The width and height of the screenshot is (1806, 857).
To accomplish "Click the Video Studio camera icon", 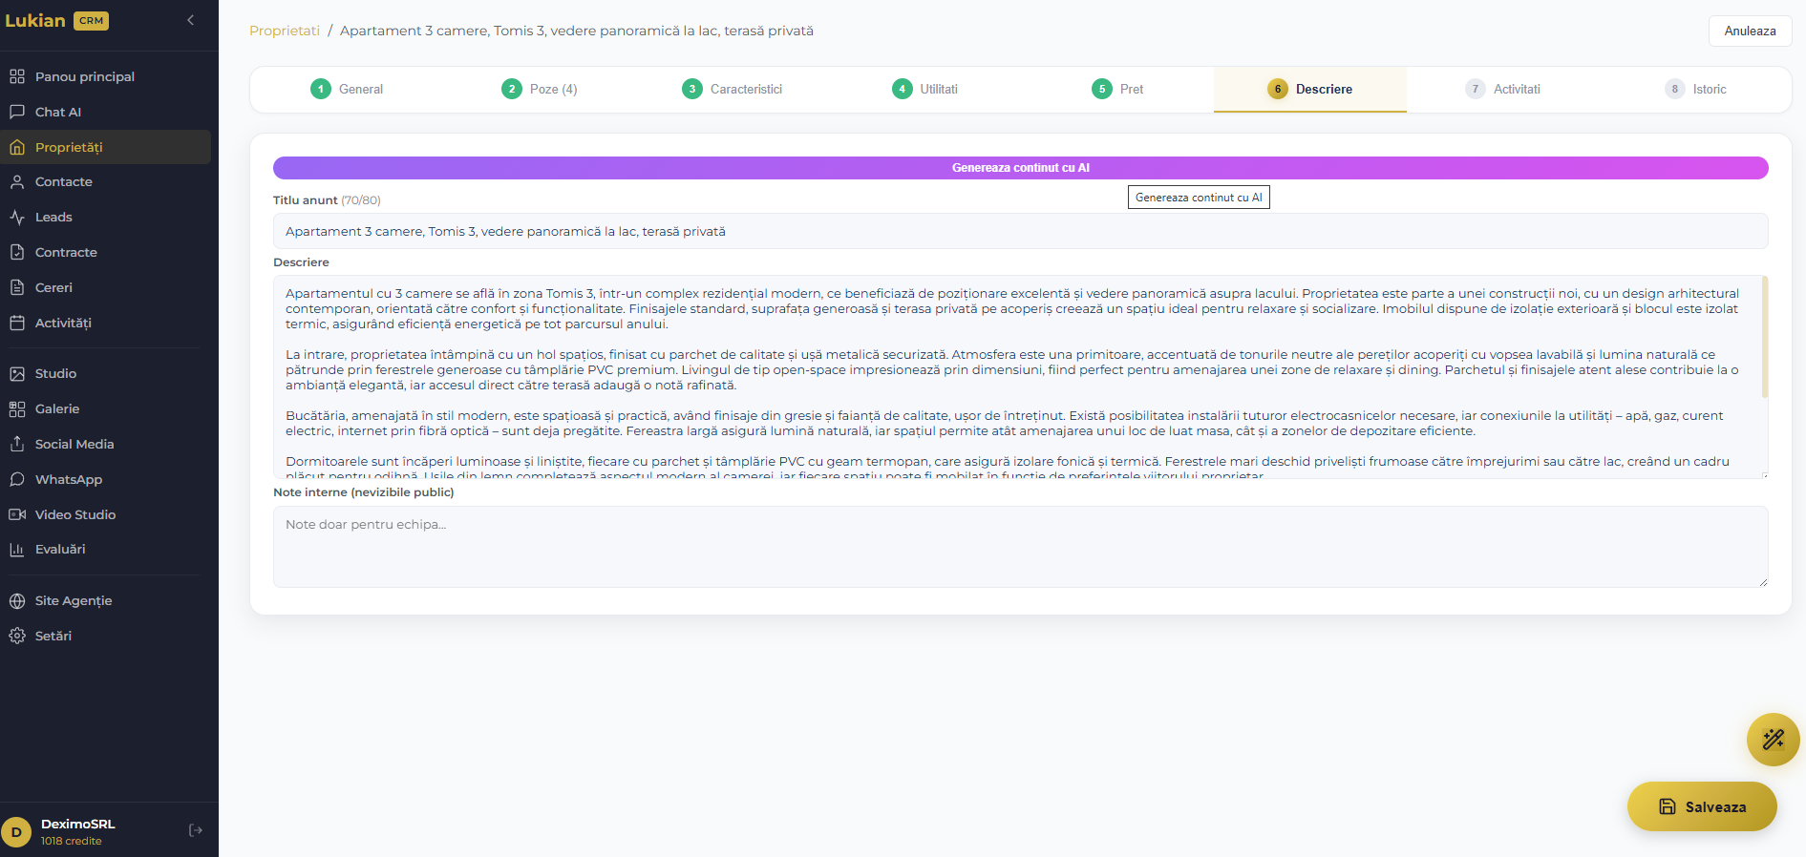I will point(17,514).
